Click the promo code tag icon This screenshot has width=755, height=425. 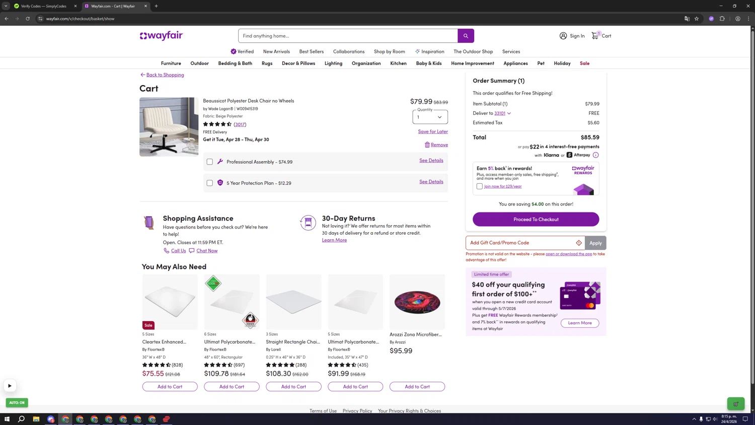(x=579, y=243)
